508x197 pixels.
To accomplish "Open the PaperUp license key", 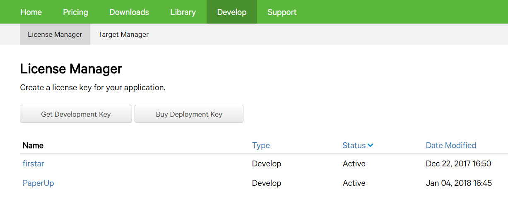I will click(38, 183).
